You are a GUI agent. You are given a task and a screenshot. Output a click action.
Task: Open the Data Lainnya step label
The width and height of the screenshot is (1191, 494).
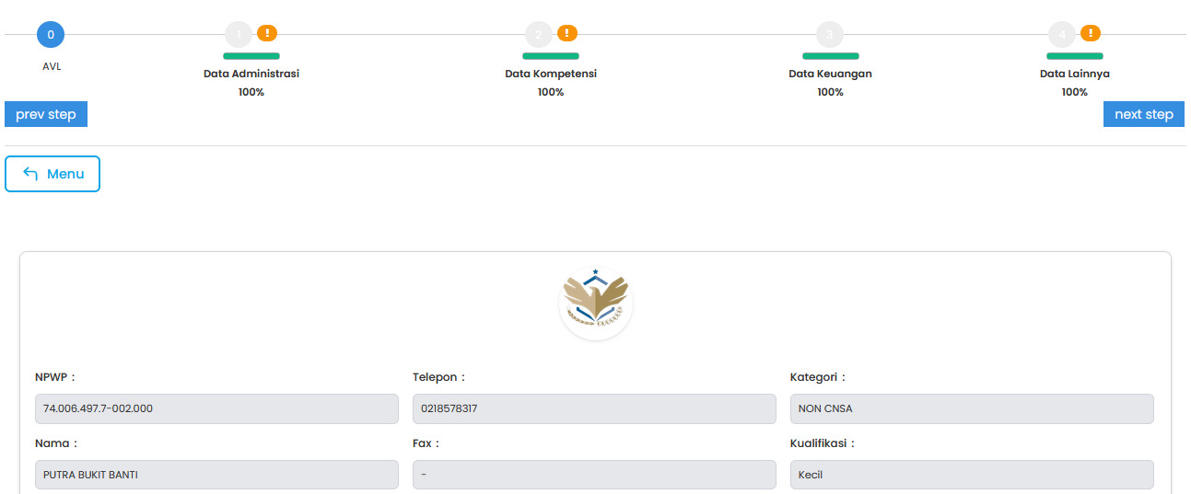pos(1074,74)
